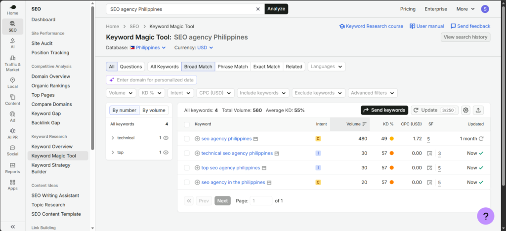
Task: Click the Analyze button
Action: (x=276, y=9)
